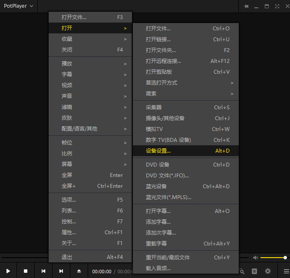Open the 比例 submenu
290x278 pixels.
tap(90, 154)
